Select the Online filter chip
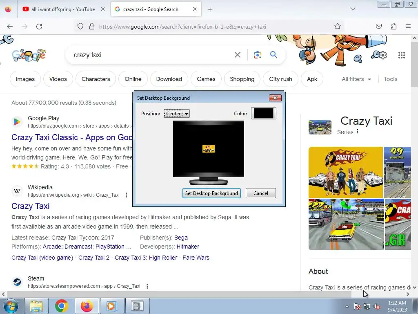The image size is (418, 314). (x=133, y=79)
